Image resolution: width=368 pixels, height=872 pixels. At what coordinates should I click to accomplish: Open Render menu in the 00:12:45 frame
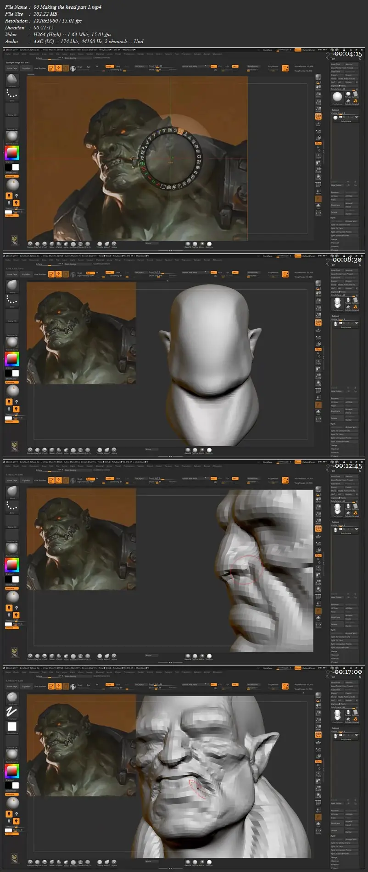[x=141, y=466]
